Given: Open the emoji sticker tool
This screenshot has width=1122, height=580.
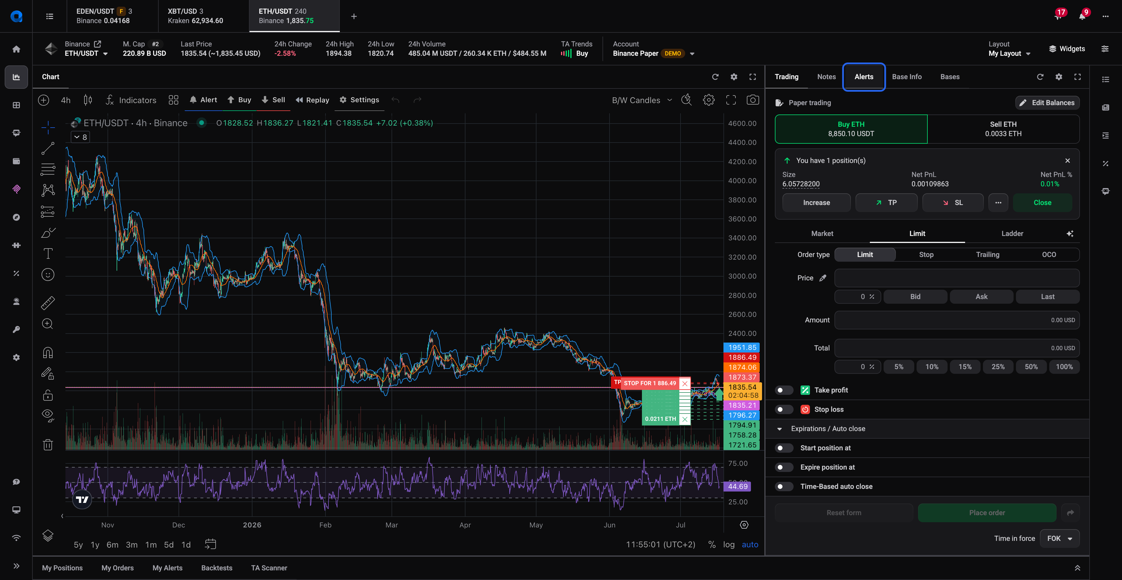Looking at the screenshot, I should pyautogui.click(x=48, y=274).
